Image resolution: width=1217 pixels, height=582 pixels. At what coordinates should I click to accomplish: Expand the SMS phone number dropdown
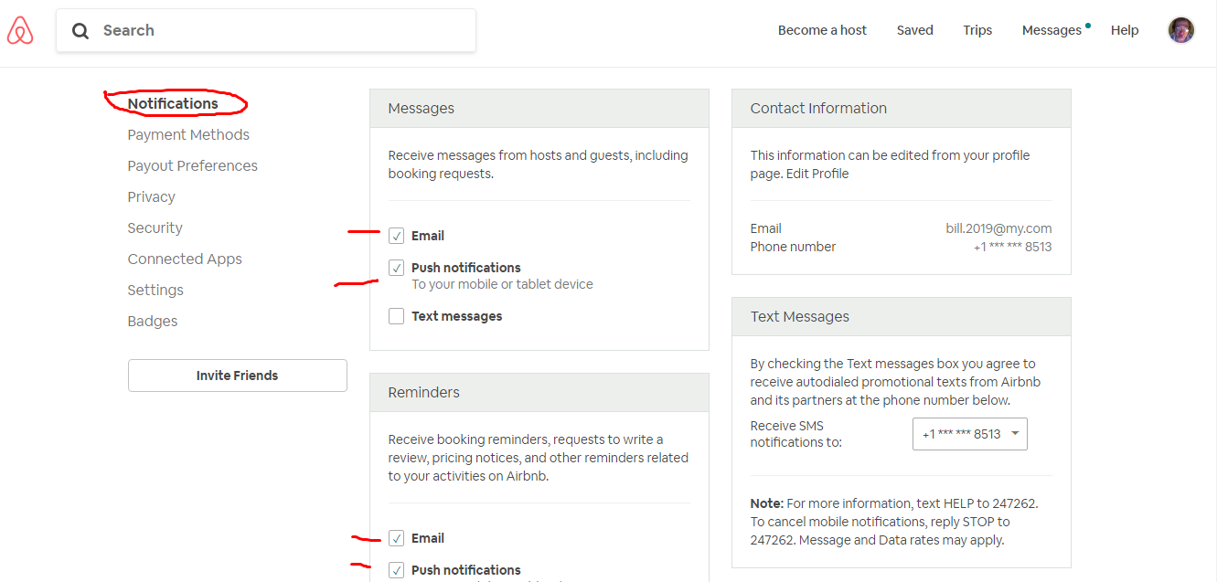[x=969, y=434]
